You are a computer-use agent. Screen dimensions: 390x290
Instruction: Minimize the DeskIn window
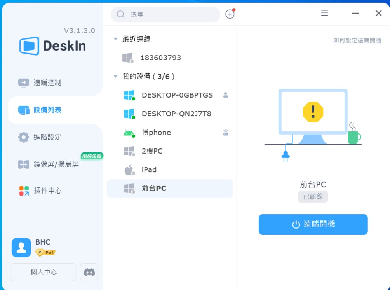click(x=355, y=13)
